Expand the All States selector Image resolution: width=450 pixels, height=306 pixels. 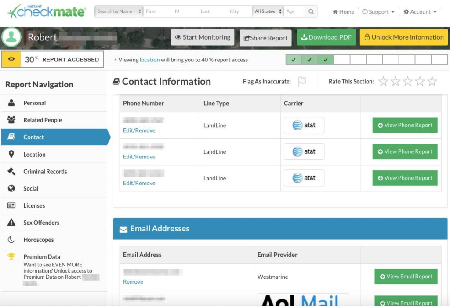pyautogui.click(x=268, y=11)
